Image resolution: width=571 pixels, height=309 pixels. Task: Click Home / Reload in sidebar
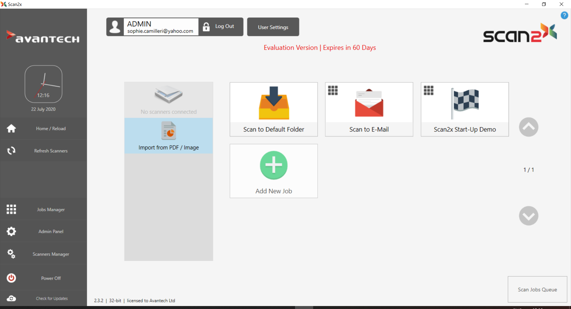pos(51,129)
